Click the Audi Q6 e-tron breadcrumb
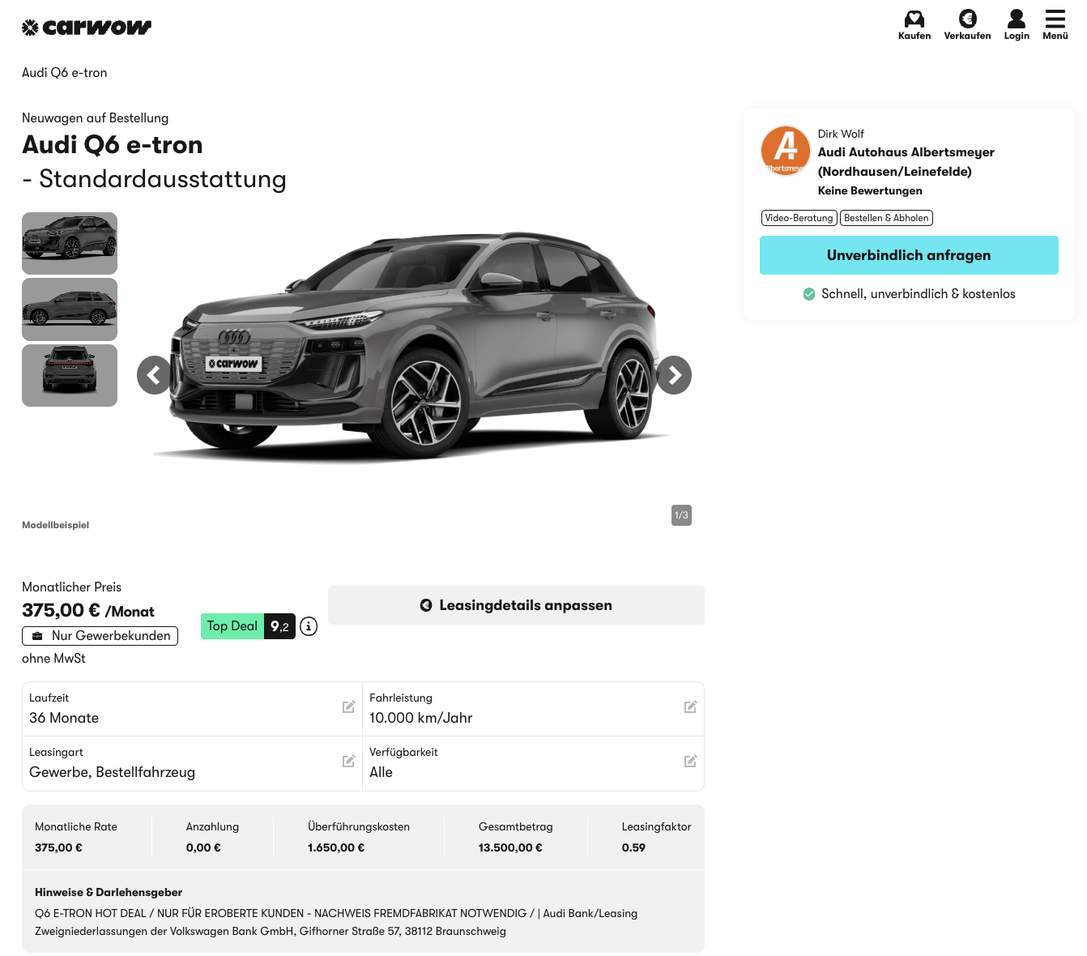This screenshot has height=956, width=1087. [x=65, y=73]
